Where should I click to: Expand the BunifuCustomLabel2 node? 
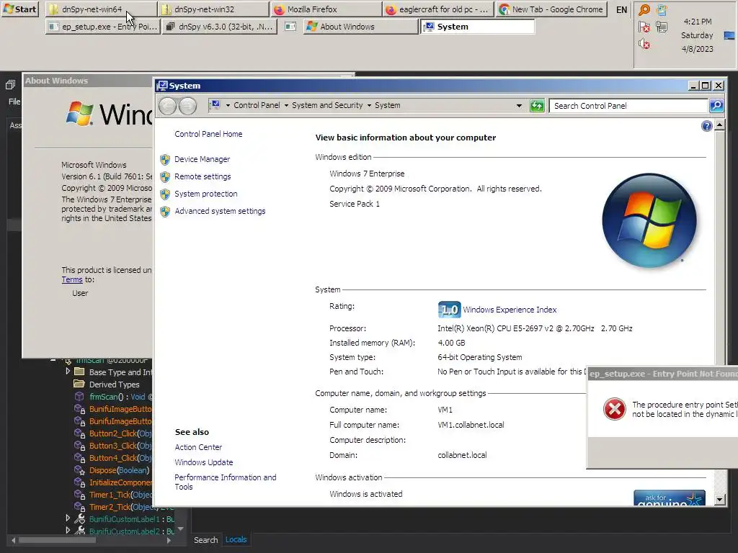(x=68, y=531)
